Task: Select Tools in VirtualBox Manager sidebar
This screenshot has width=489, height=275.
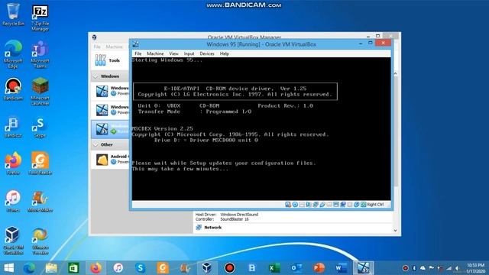Action: (x=110, y=60)
